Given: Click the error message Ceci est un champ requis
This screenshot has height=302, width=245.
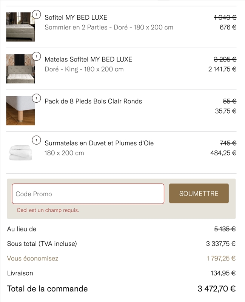Looking at the screenshot, I should click(48, 210).
